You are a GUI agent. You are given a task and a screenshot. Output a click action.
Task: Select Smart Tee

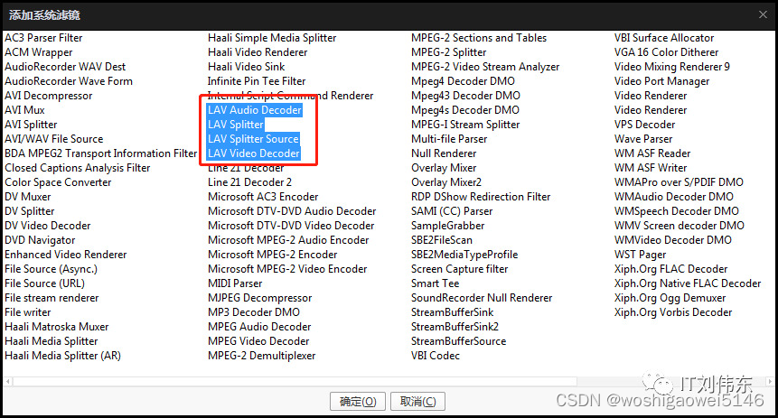coord(436,283)
